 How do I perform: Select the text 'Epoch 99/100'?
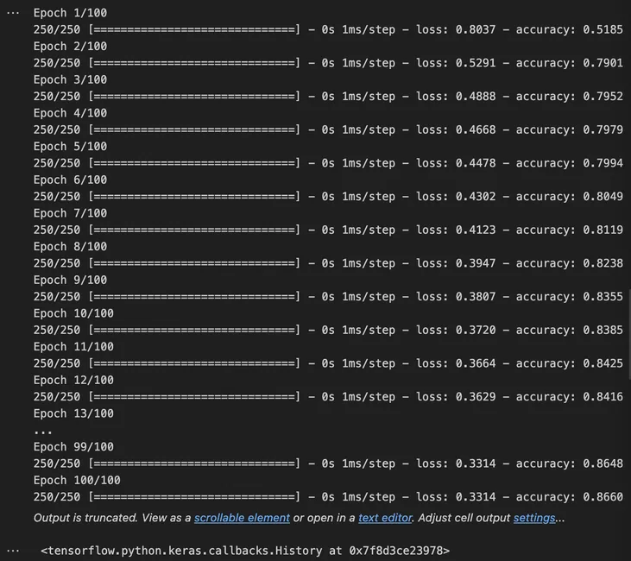pos(73,447)
